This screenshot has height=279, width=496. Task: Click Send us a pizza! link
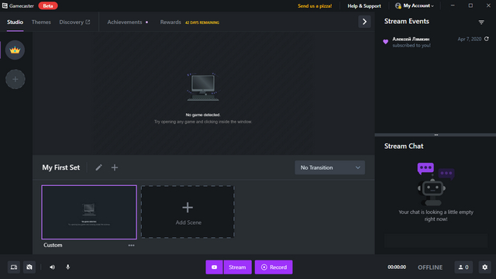coord(315,6)
